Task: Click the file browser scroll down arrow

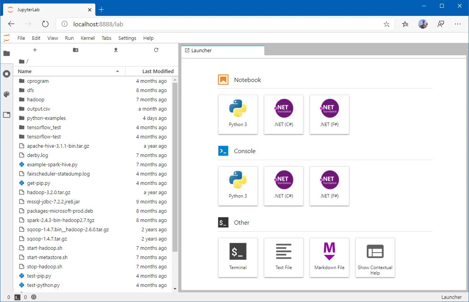Action: pyautogui.click(x=175, y=288)
